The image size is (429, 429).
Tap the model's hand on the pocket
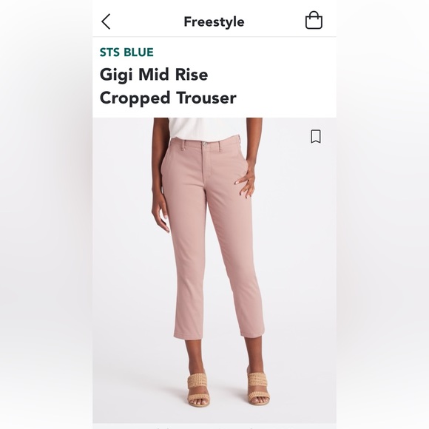pyautogui.click(x=246, y=182)
